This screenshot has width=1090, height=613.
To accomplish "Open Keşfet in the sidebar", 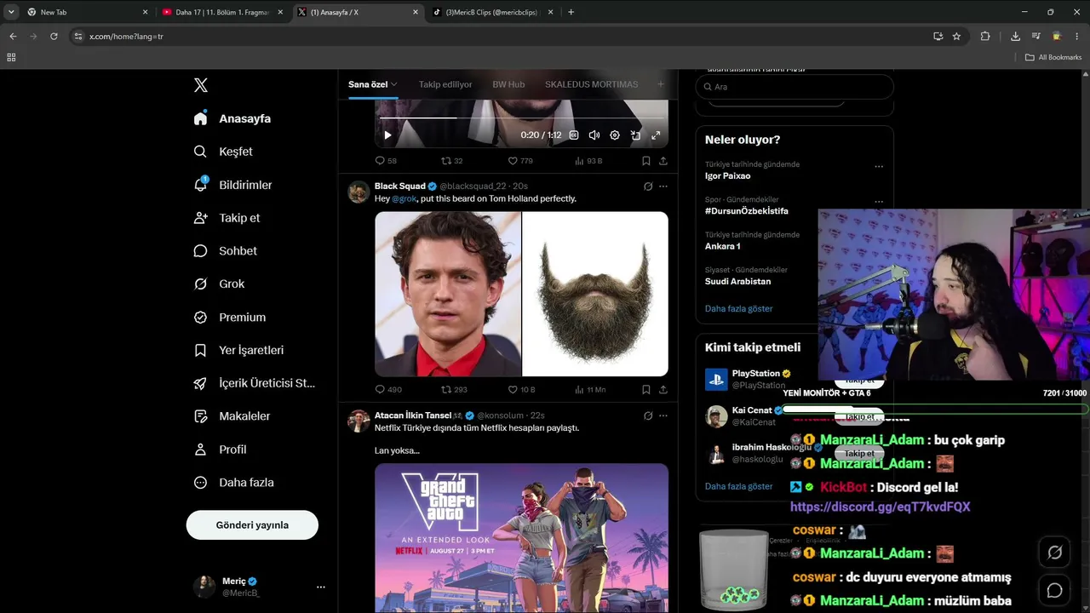I will pyautogui.click(x=224, y=152).
